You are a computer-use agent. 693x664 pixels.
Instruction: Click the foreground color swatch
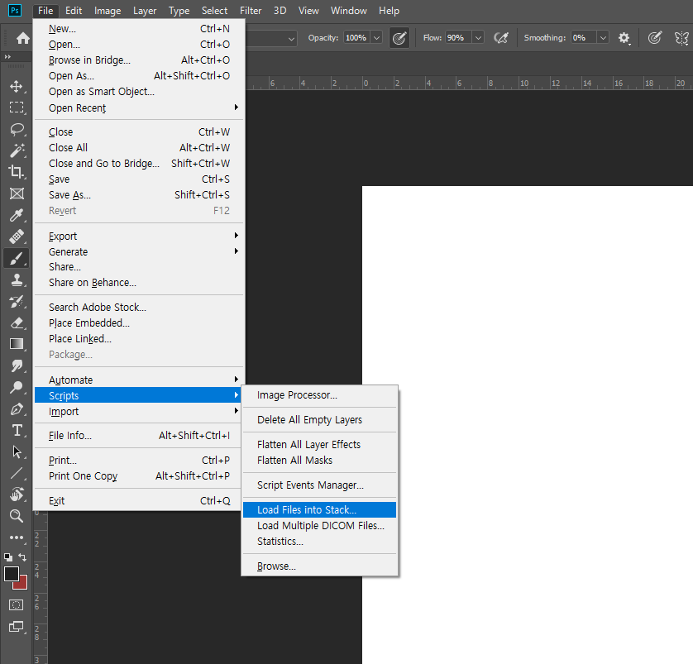[x=11, y=574]
